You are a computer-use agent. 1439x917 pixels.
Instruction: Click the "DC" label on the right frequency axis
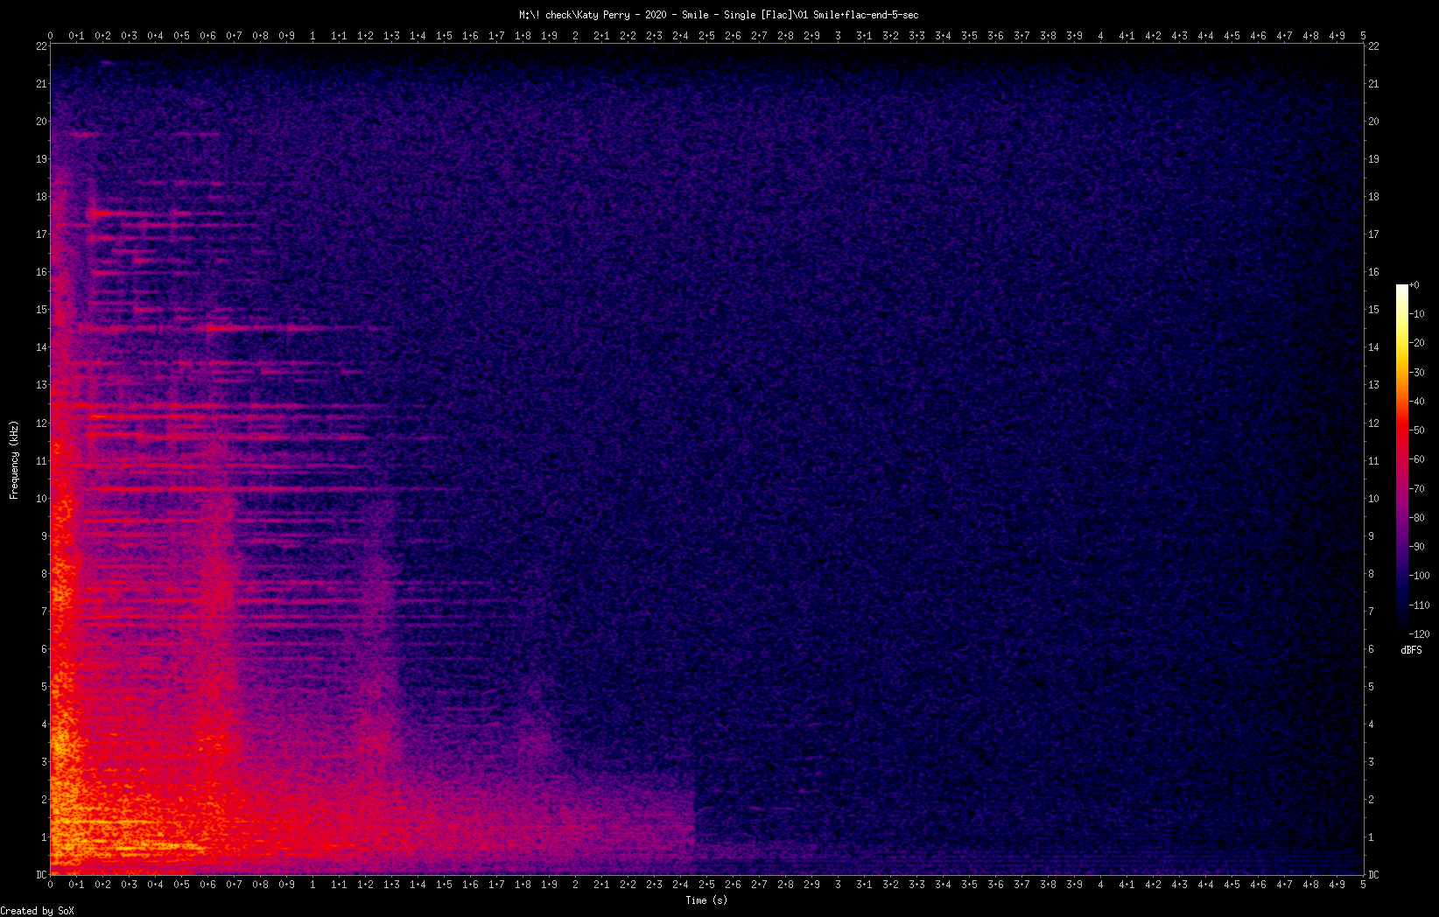(x=1373, y=875)
